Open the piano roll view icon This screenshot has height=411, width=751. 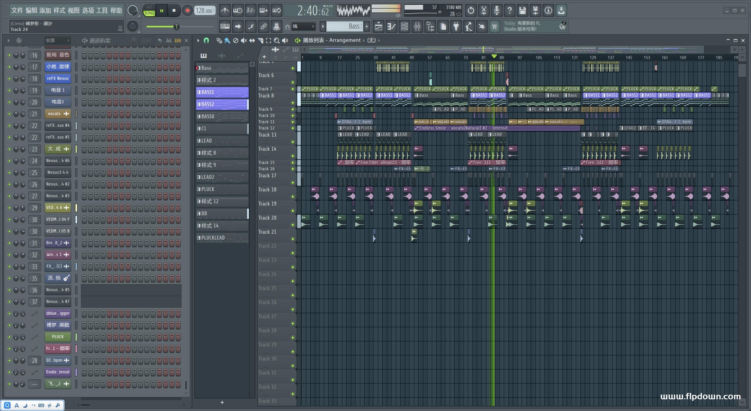pos(391,27)
